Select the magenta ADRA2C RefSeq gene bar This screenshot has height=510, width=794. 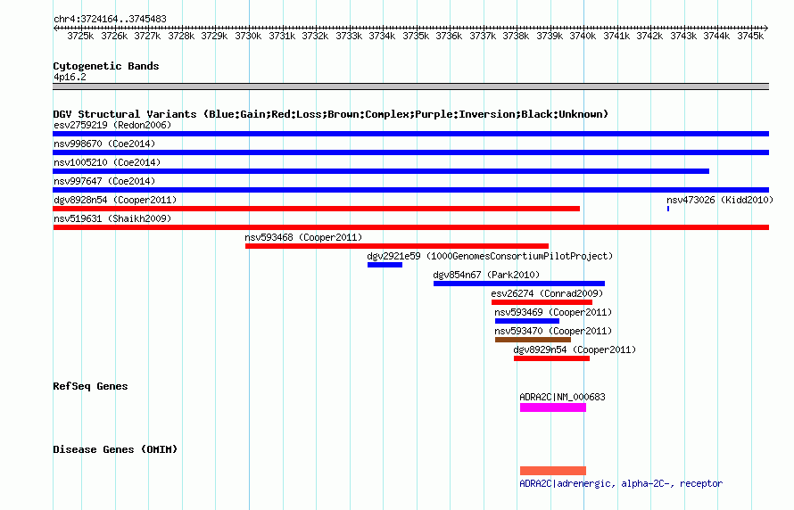coord(553,407)
